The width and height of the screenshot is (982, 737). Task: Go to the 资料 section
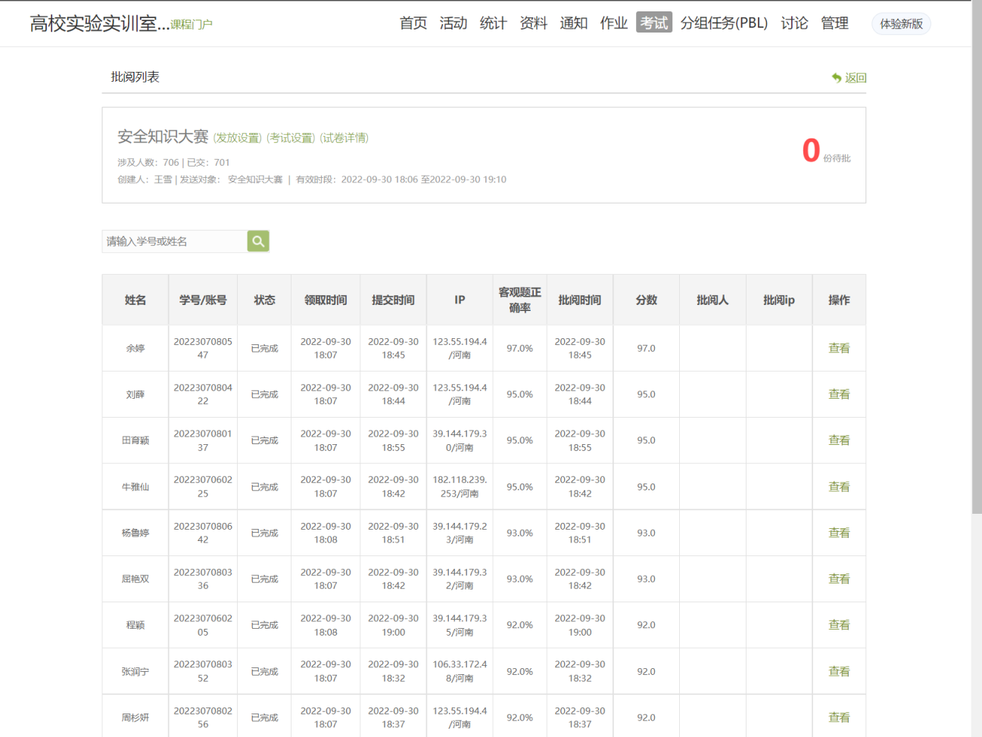pyautogui.click(x=533, y=23)
